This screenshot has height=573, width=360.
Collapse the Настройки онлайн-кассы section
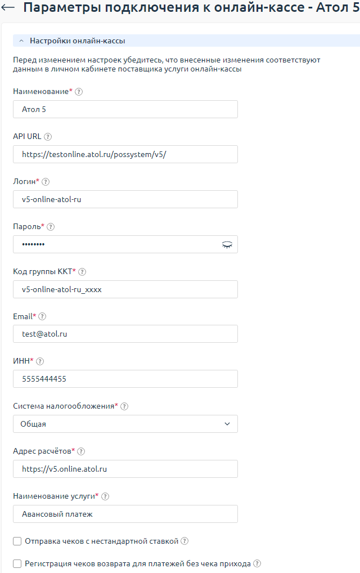[x=21, y=41]
